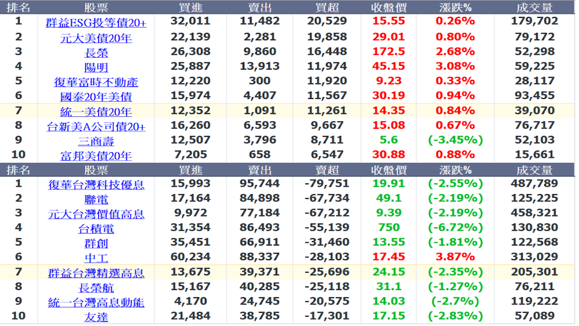Screen dimensions: 579x326
Task: Click the 長榮航 stock link
Action: (96, 288)
